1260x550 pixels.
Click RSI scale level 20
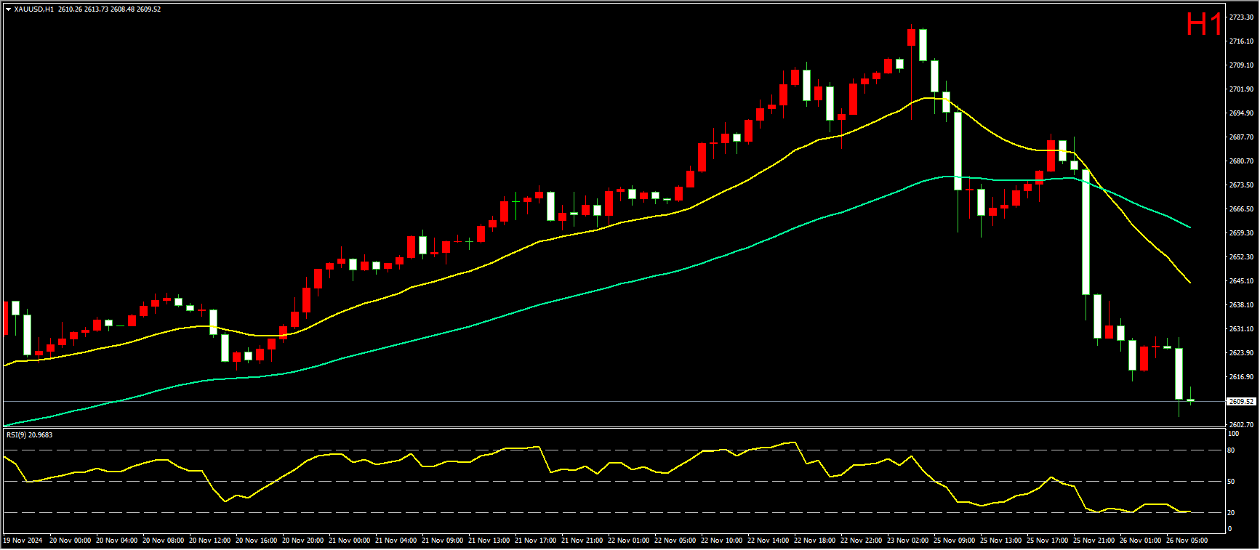(1231, 513)
